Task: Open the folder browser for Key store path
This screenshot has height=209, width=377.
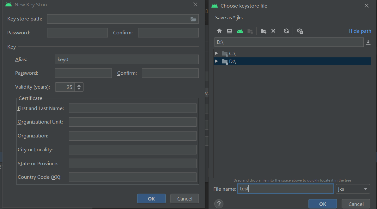Action: pos(193,19)
